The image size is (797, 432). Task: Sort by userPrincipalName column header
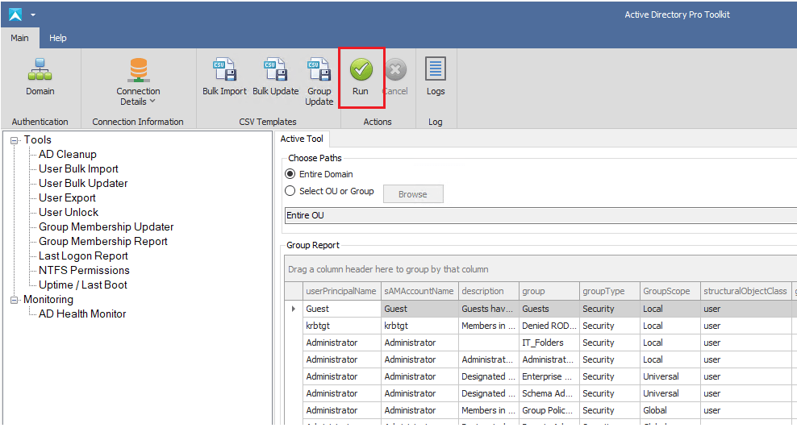tap(341, 291)
